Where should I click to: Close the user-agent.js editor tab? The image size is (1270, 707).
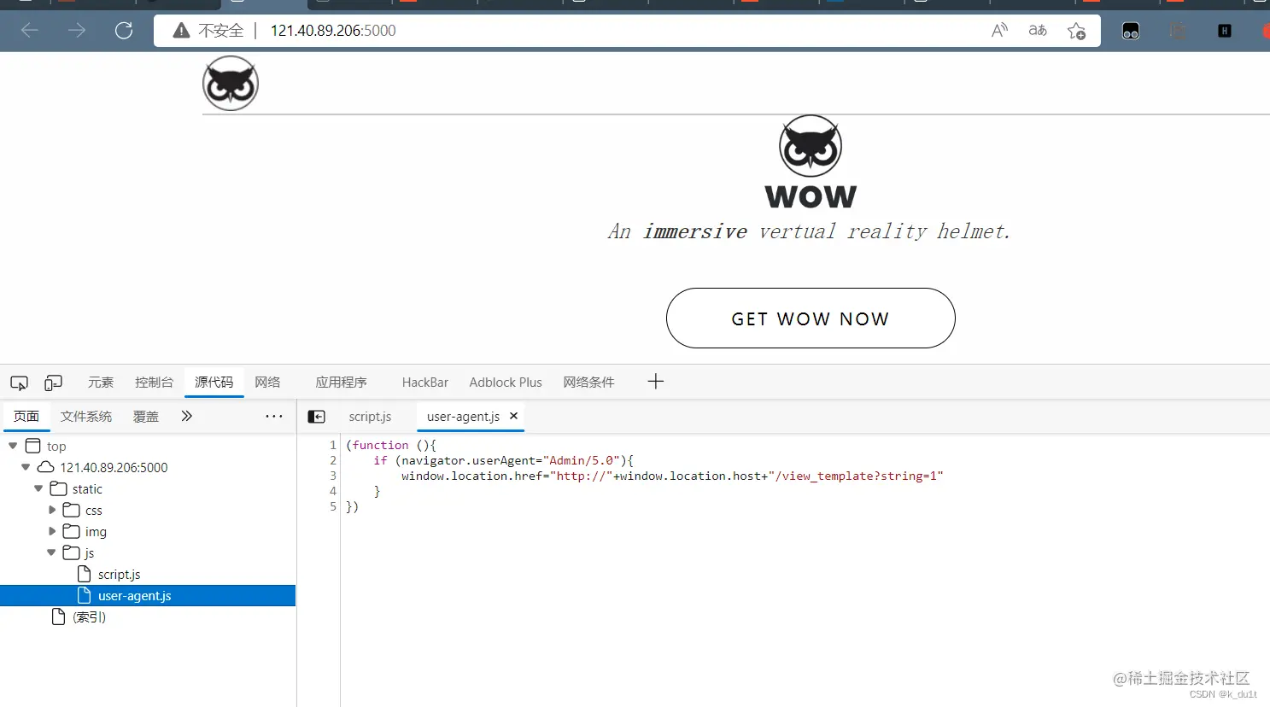(x=513, y=416)
